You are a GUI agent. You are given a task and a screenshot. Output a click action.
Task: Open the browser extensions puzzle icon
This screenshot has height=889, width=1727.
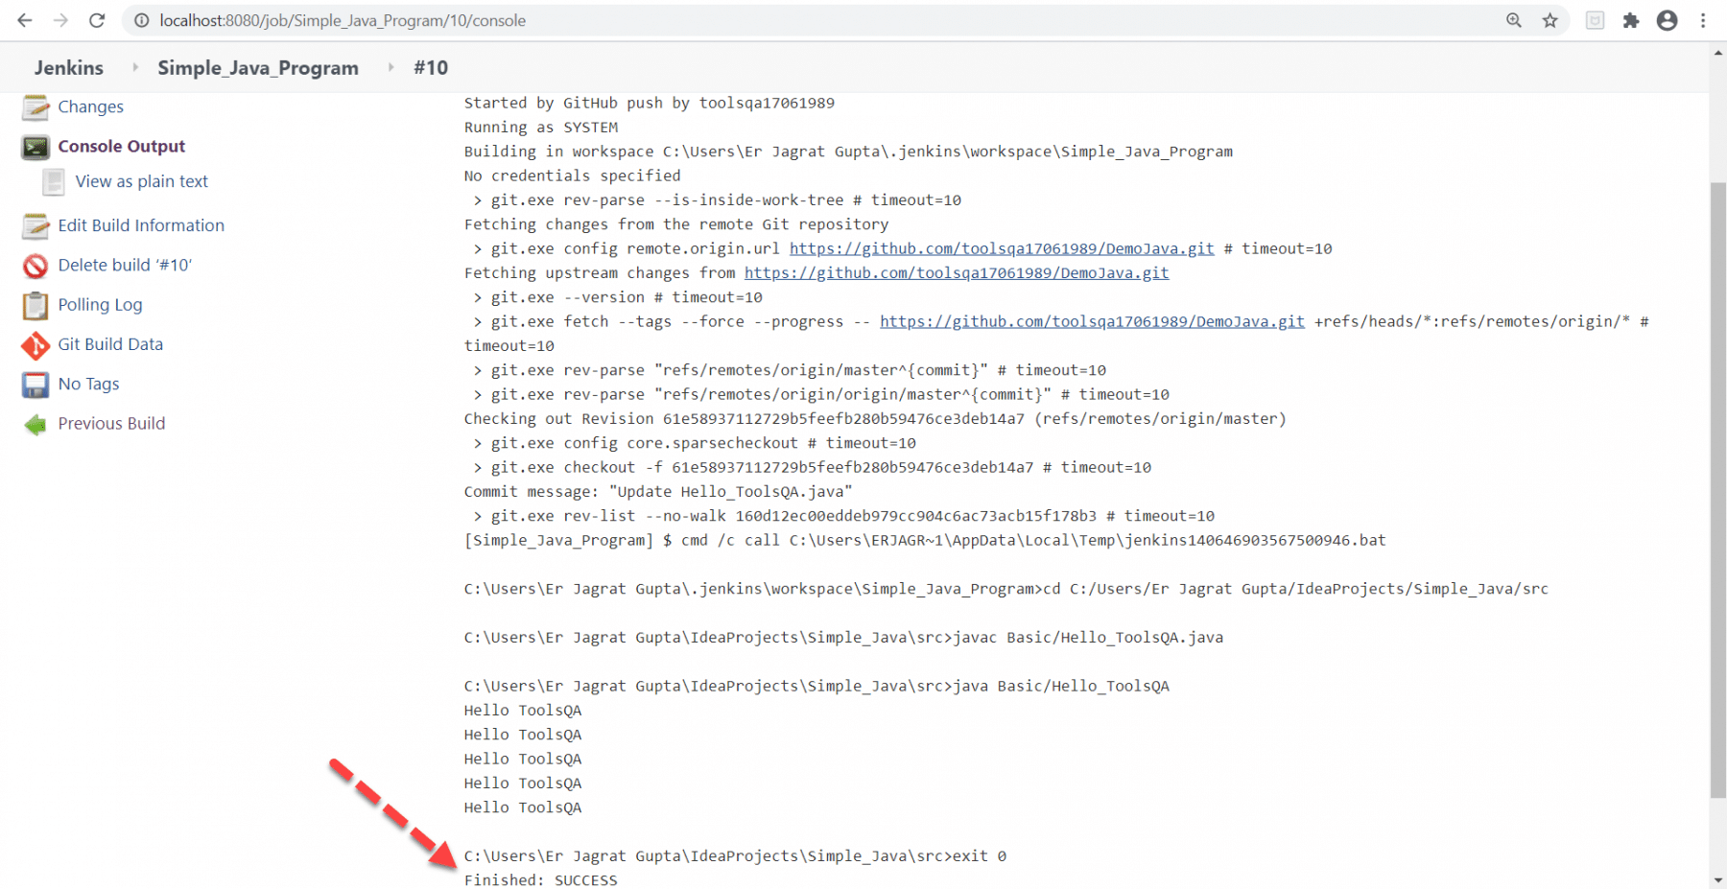click(x=1631, y=20)
